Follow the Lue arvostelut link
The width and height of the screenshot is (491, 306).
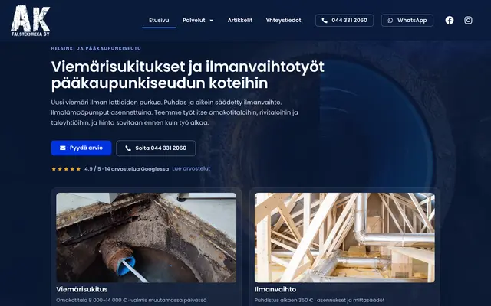point(191,168)
